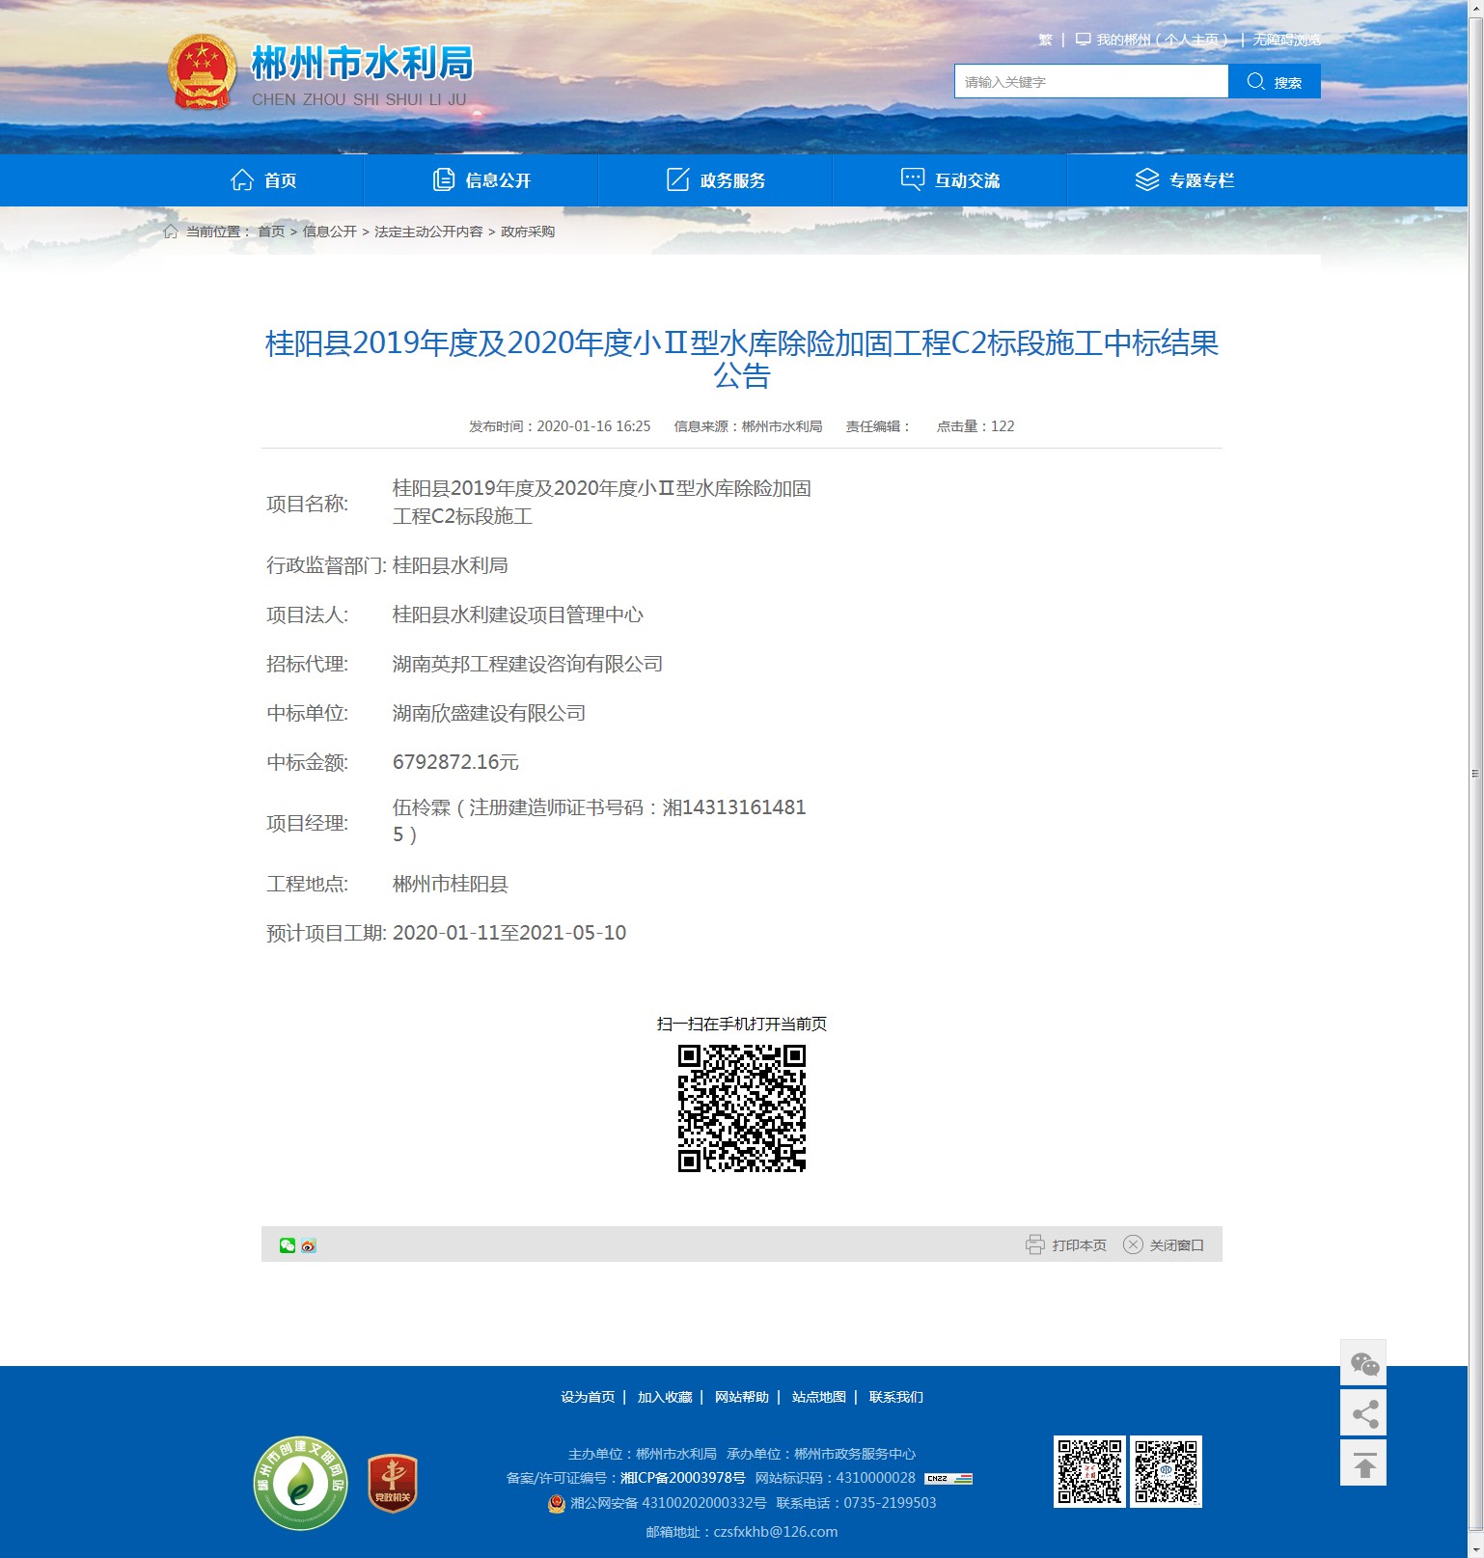Screen dimensions: 1484x1558
Task: Click the circle-X icon for 关闭窗口
Action: [1133, 1244]
